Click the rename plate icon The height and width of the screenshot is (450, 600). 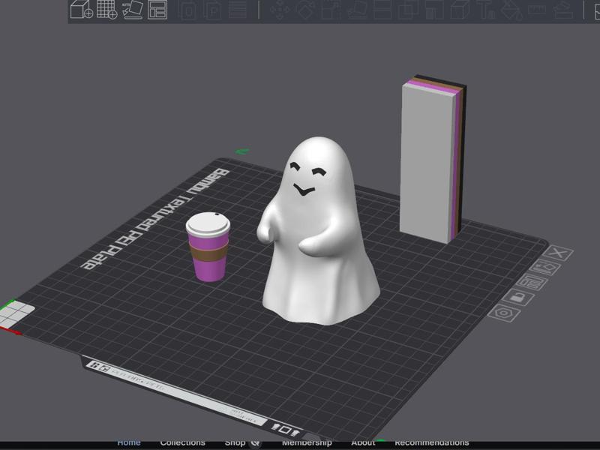tap(534, 281)
